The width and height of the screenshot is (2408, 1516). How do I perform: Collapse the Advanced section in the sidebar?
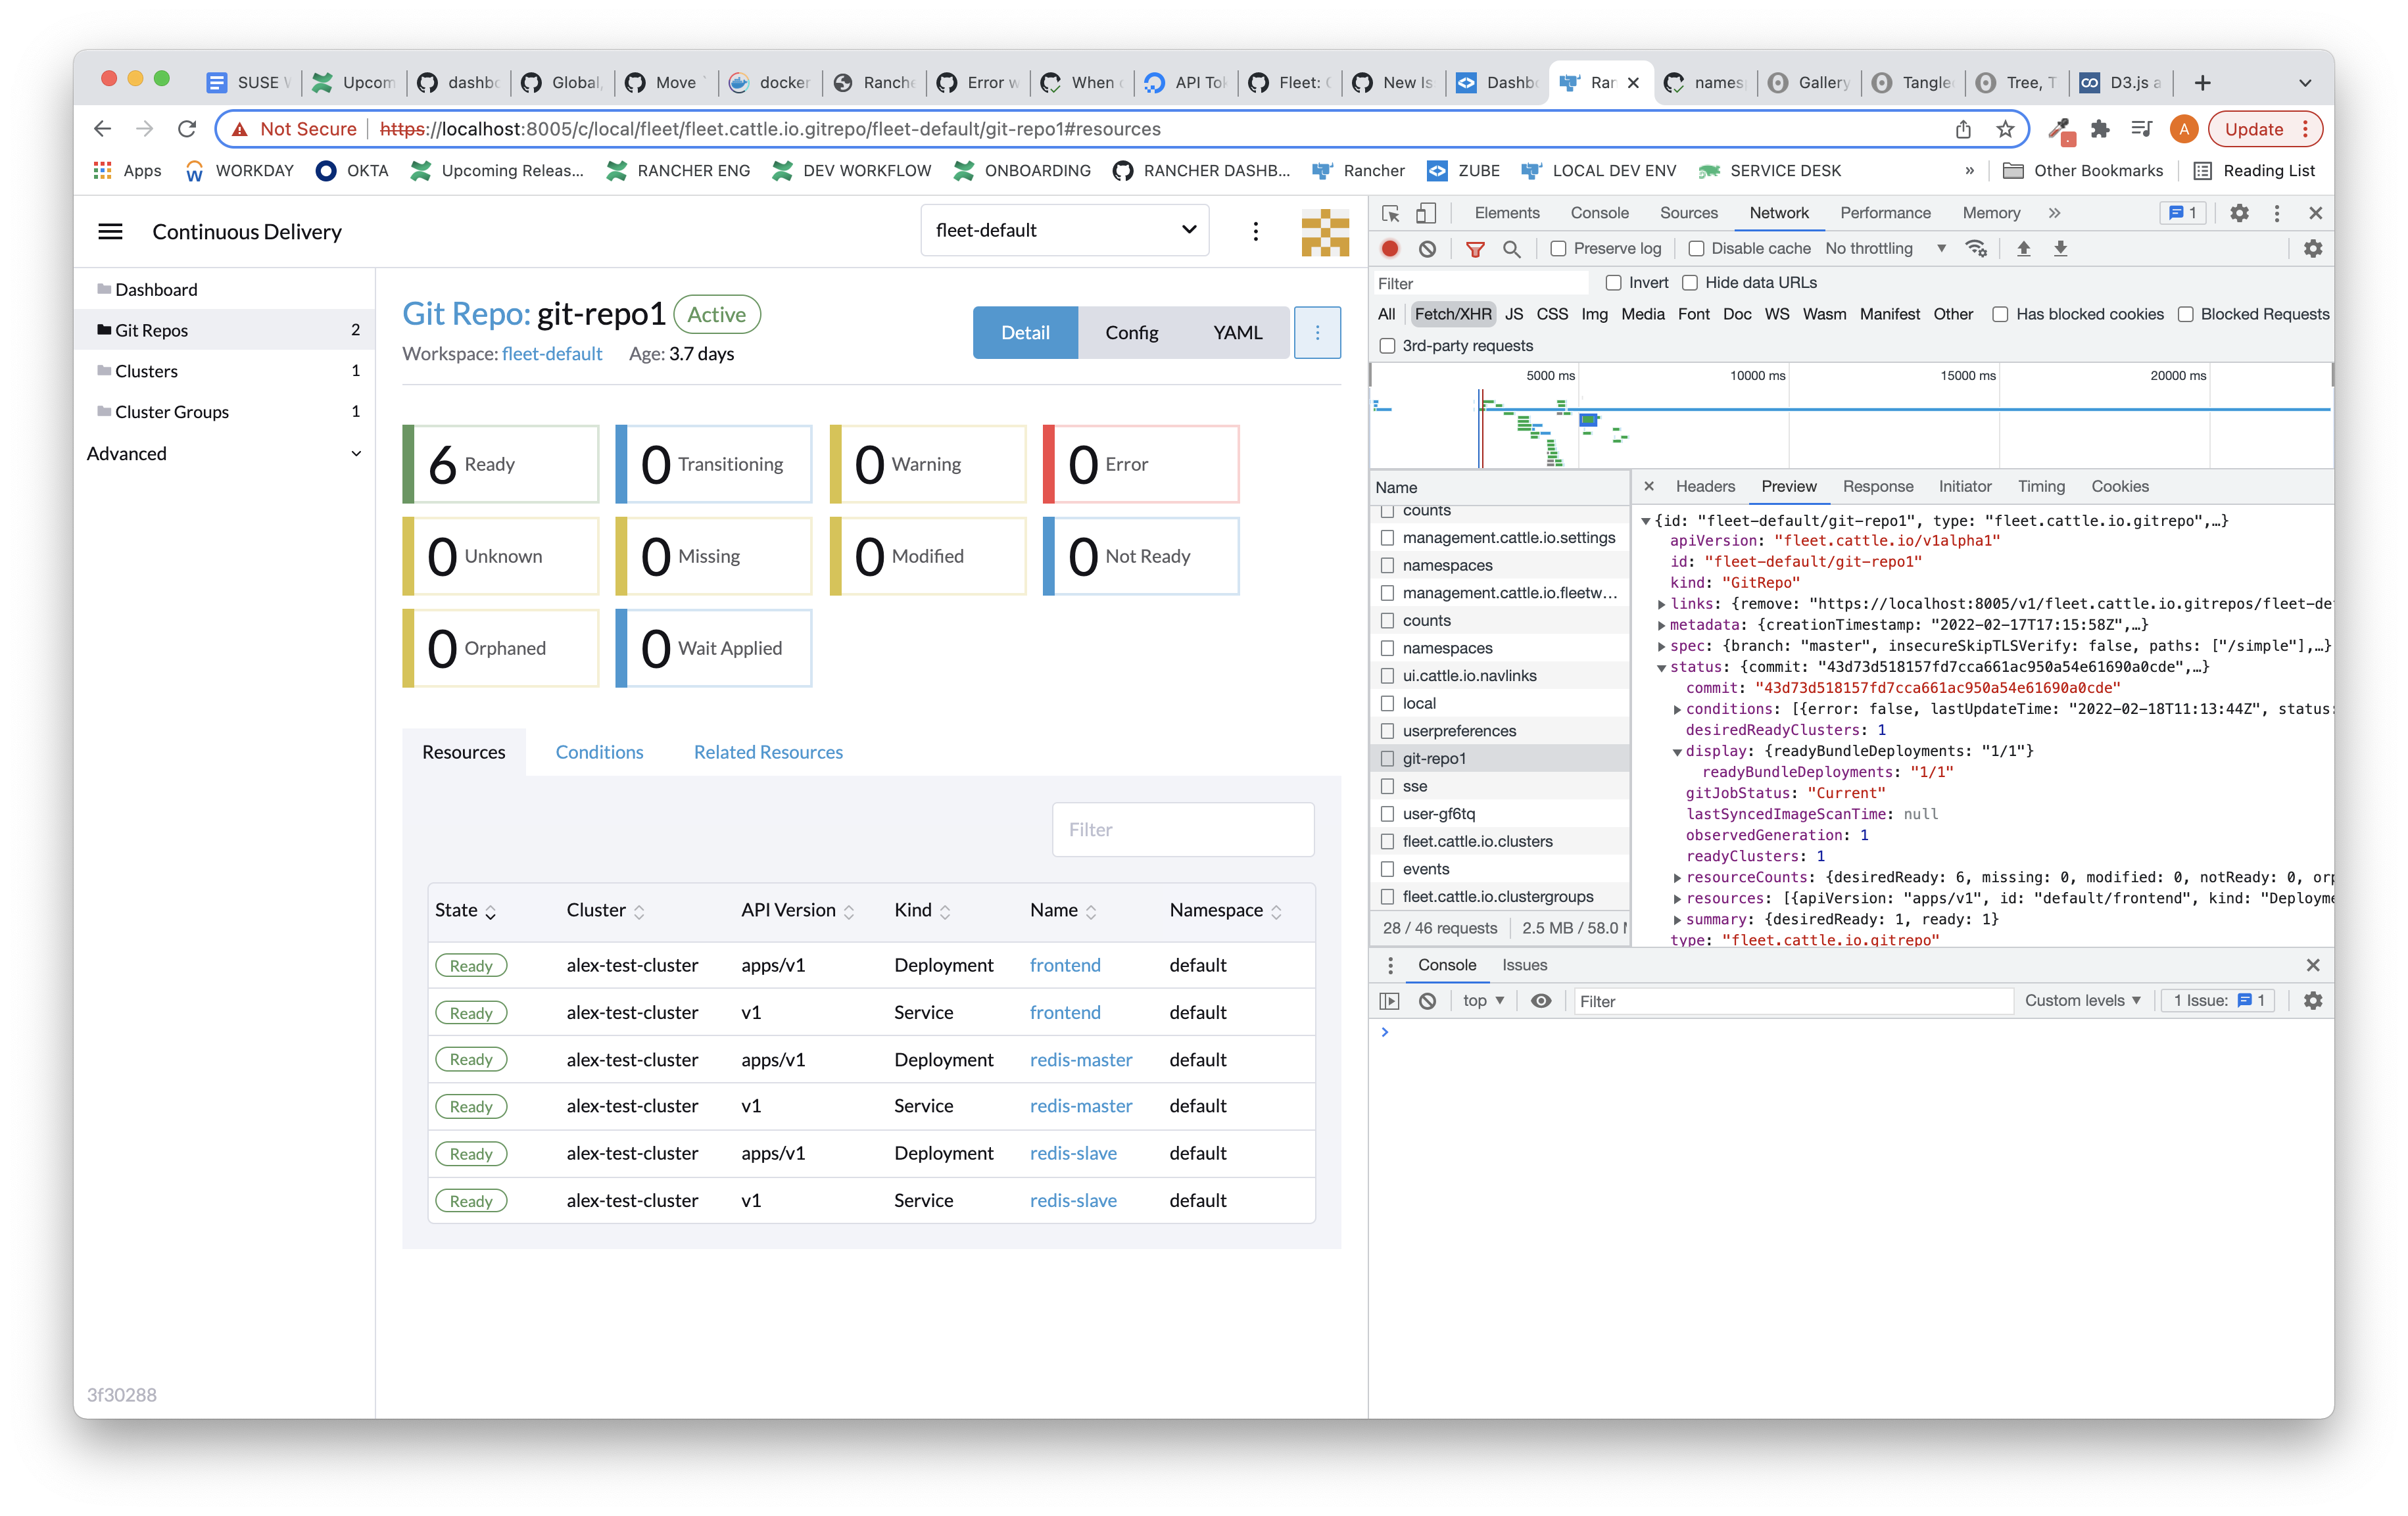pyautogui.click(x=356, y=453)
